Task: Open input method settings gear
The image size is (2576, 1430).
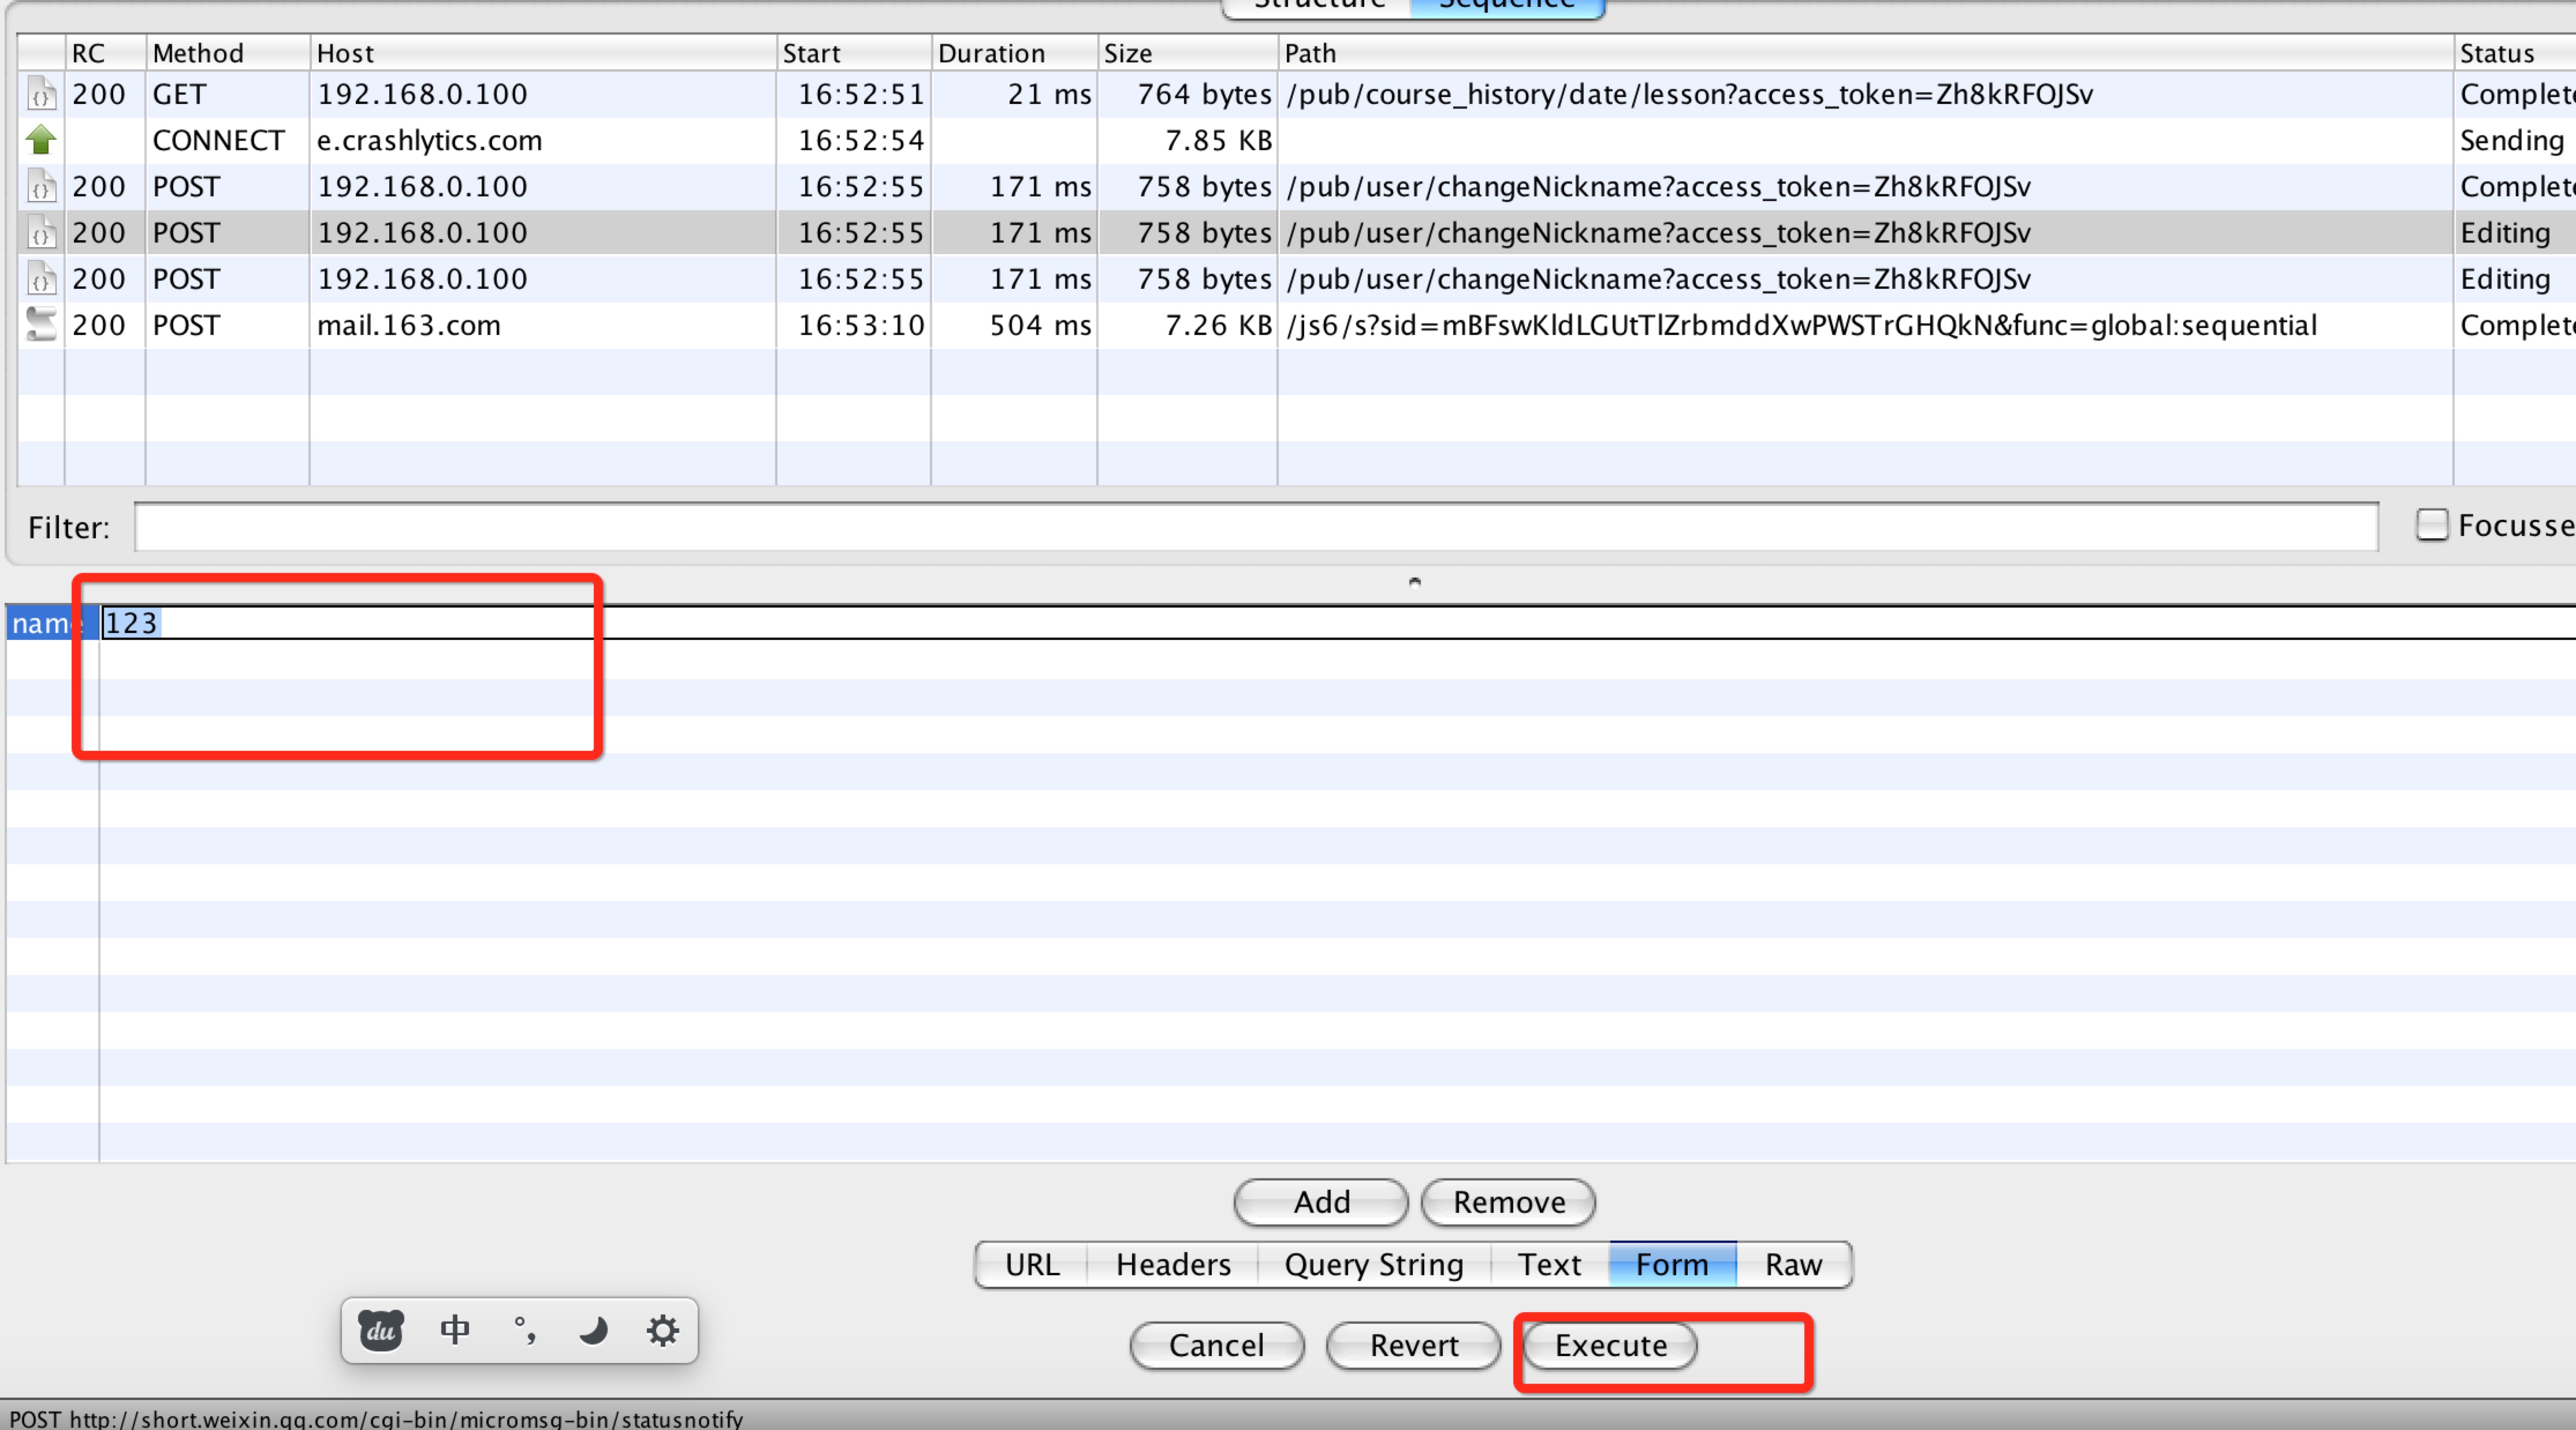Action: pos(662,1331)
